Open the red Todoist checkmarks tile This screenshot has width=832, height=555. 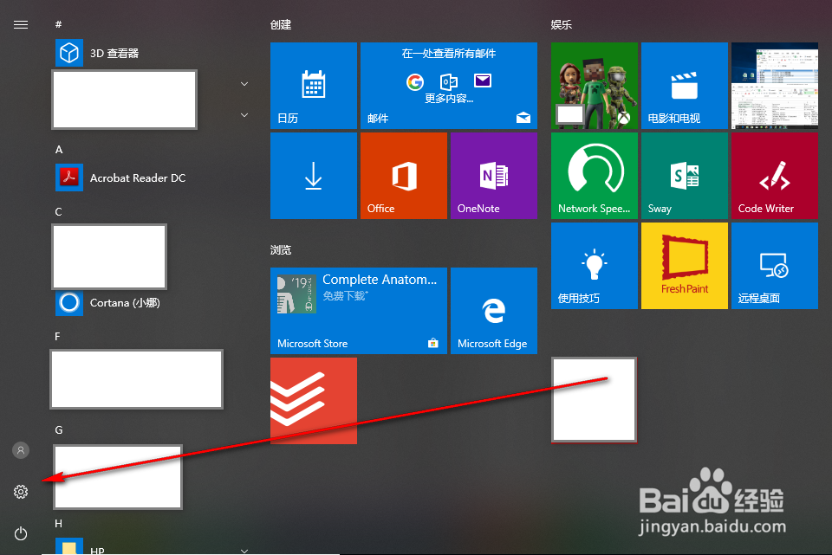pyautogui.click(x=314, y=401)
